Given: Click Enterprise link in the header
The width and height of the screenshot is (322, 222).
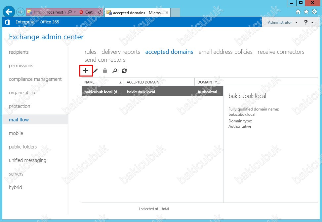Looking at the screenshot, I should tap(25, 22).
